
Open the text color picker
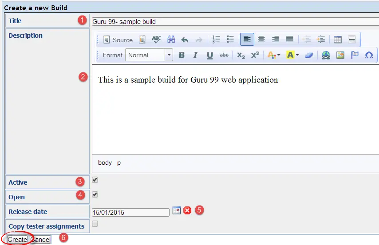tap(274, 55)
